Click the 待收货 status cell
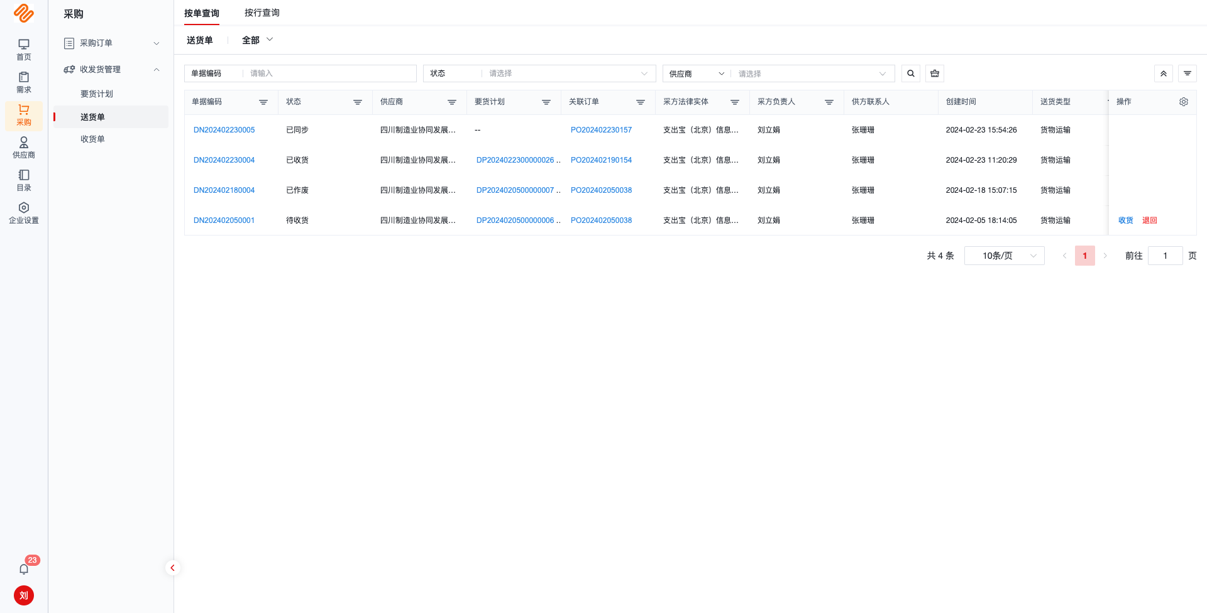Image resolution: width=1207 pixels, height=613 pixels. [x=297, y=220]
